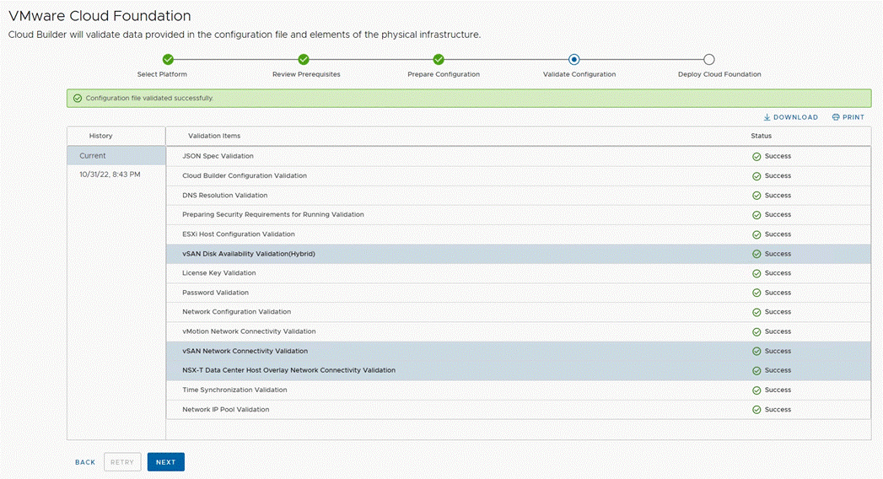Click the Status column header

[762, 136]
